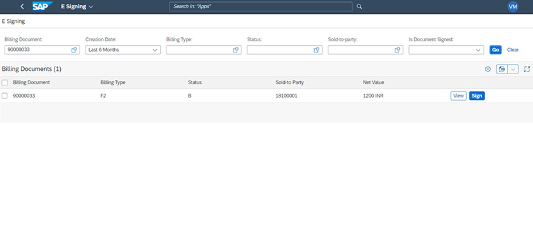Open value help for Sold-to-party
This screenshot has width=533, height=247.
[397, 50]
